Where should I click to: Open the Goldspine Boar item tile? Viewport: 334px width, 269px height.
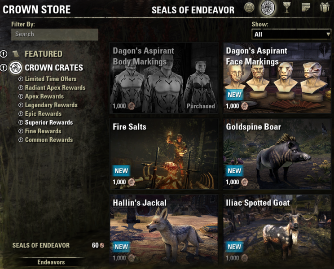pos(277,154)
